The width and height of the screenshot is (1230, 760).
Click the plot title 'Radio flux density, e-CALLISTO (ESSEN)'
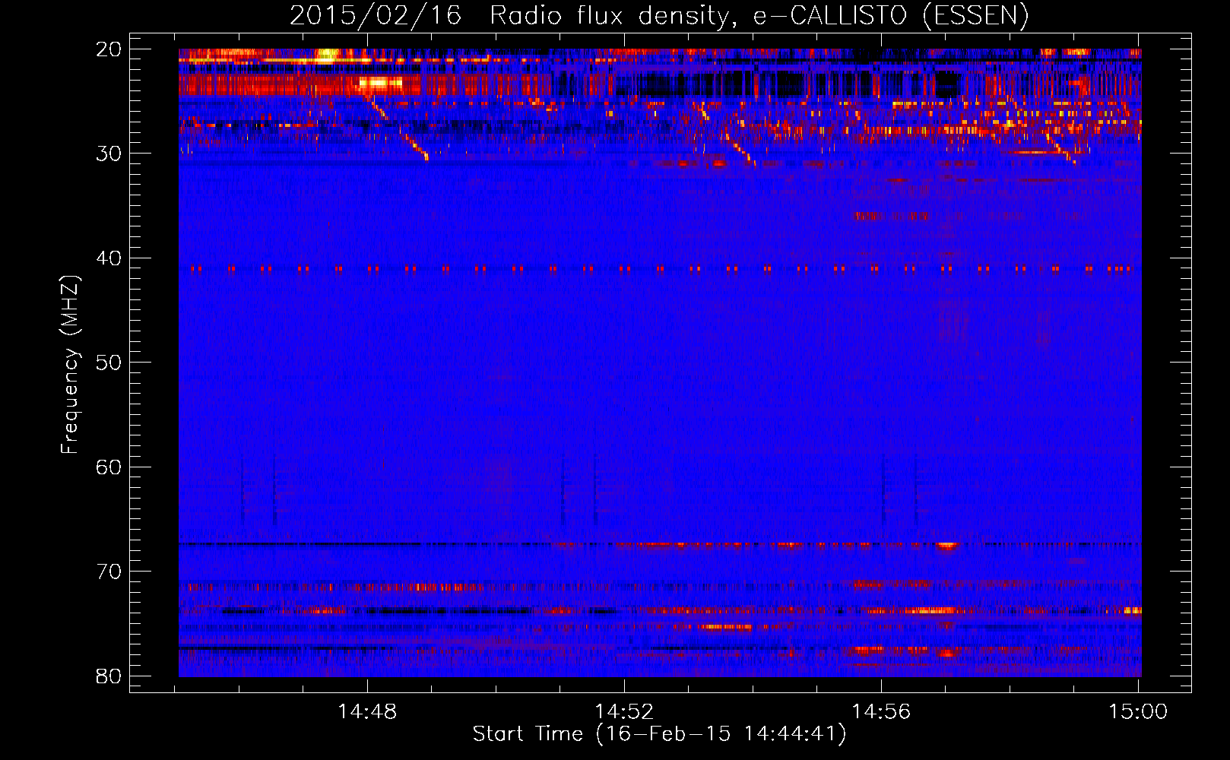759,16
